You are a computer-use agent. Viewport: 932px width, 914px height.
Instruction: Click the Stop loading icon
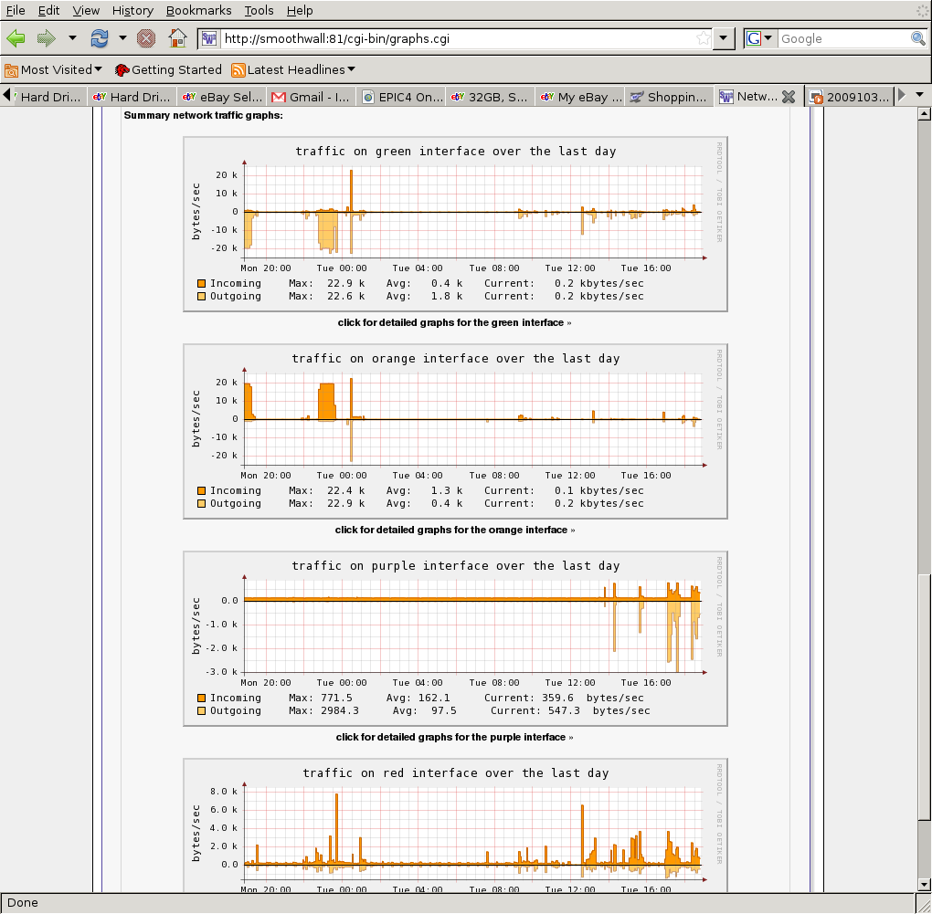146,38
